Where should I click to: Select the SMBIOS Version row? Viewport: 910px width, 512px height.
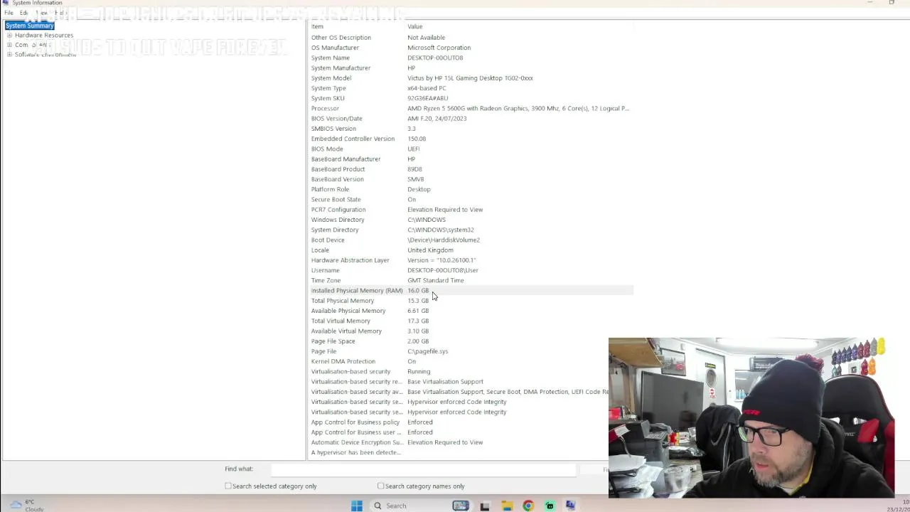click(470, 129)
